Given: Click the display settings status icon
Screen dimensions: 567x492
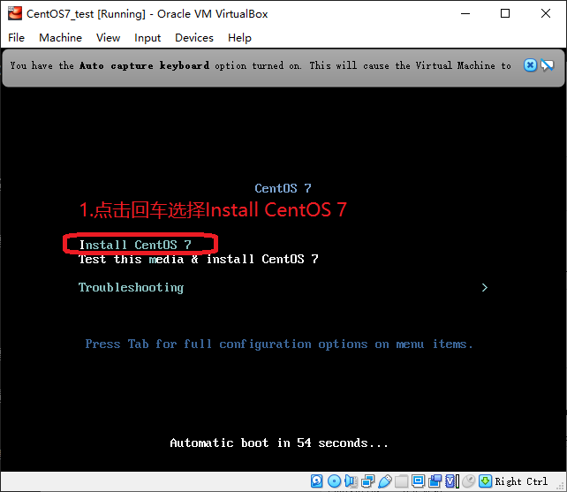Looking at the screenshot, I should [x=418, y=481].
